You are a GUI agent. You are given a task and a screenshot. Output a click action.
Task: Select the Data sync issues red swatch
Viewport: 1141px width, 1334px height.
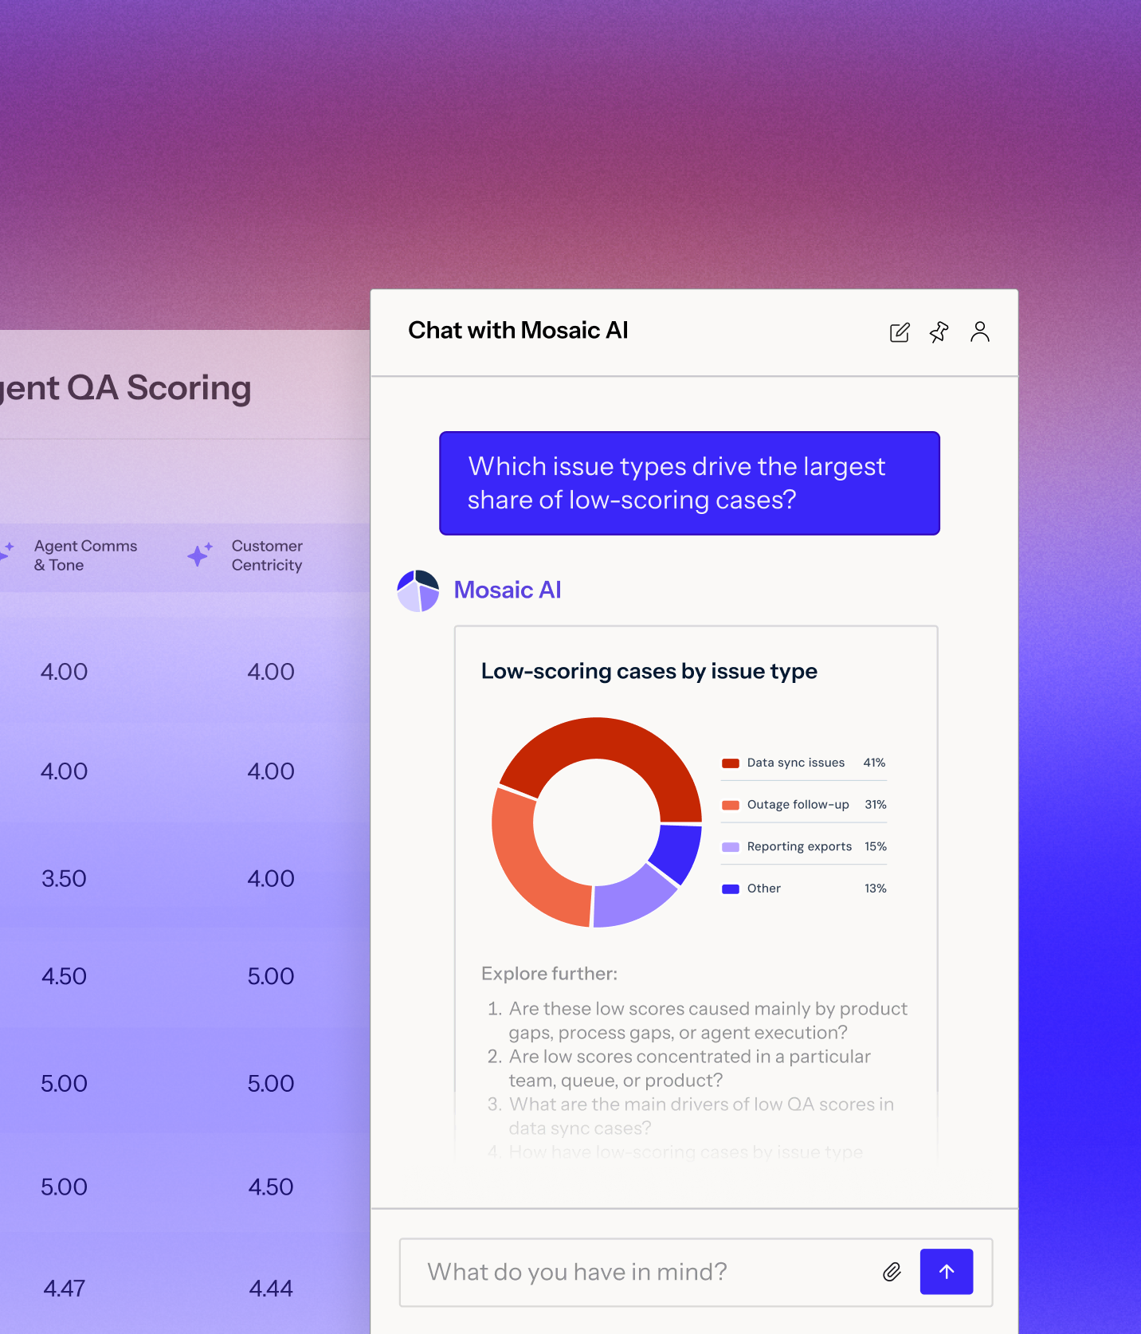pyautogui.click(x=731, y=763)
